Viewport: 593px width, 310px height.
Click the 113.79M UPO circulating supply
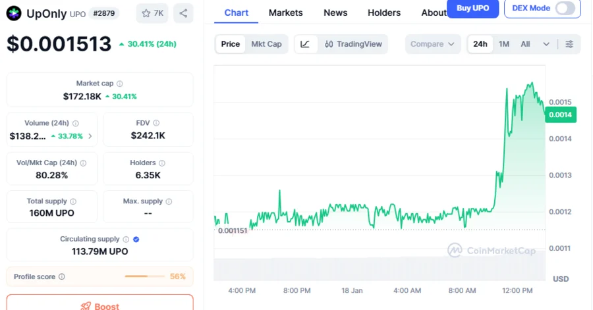coord(100,251)
